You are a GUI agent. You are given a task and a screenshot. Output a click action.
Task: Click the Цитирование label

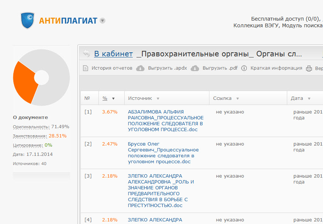[28, 146]
